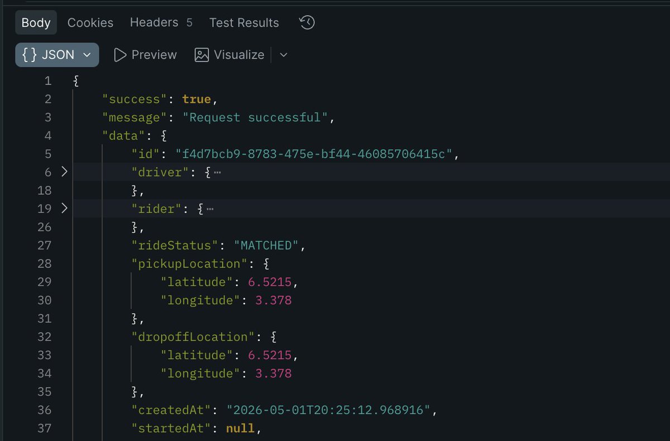
Task: Click the dropoff longitude value on line 34
Action: [x=274, y=373]
